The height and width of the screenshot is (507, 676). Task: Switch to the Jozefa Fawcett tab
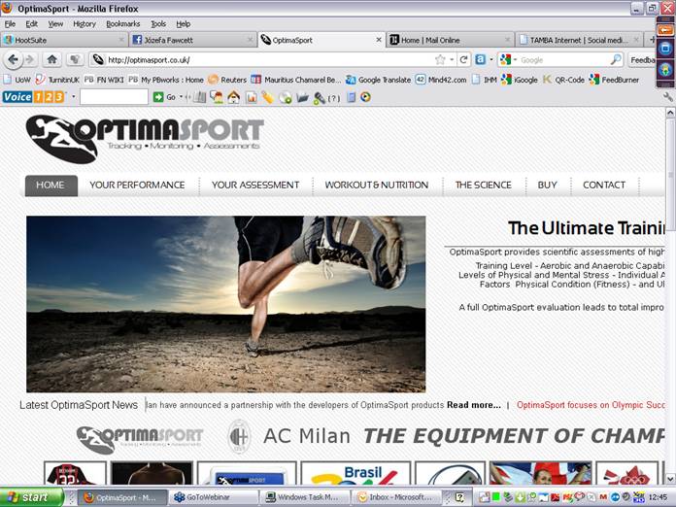[x=192, y=40]
